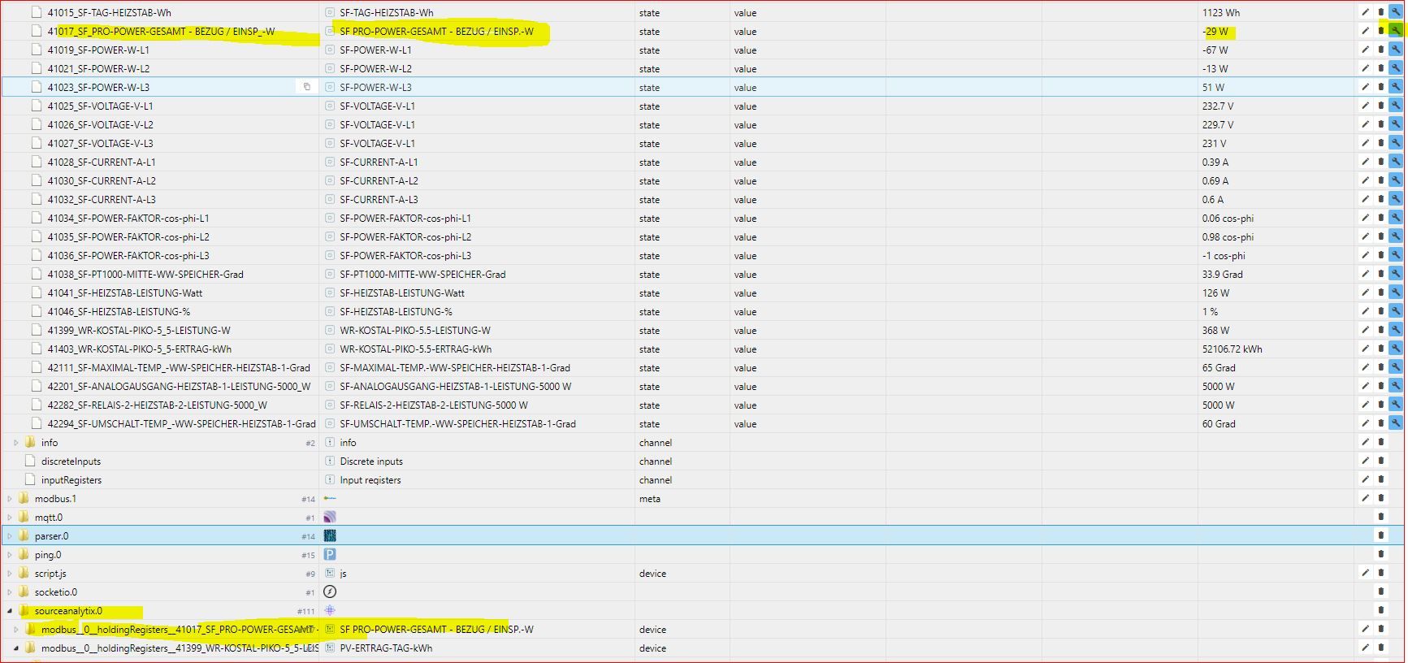1408x663 pixels.
Task: Copy the ID of 41023_SF-POWER-W-L3
Action: click(x=306, y=87)
